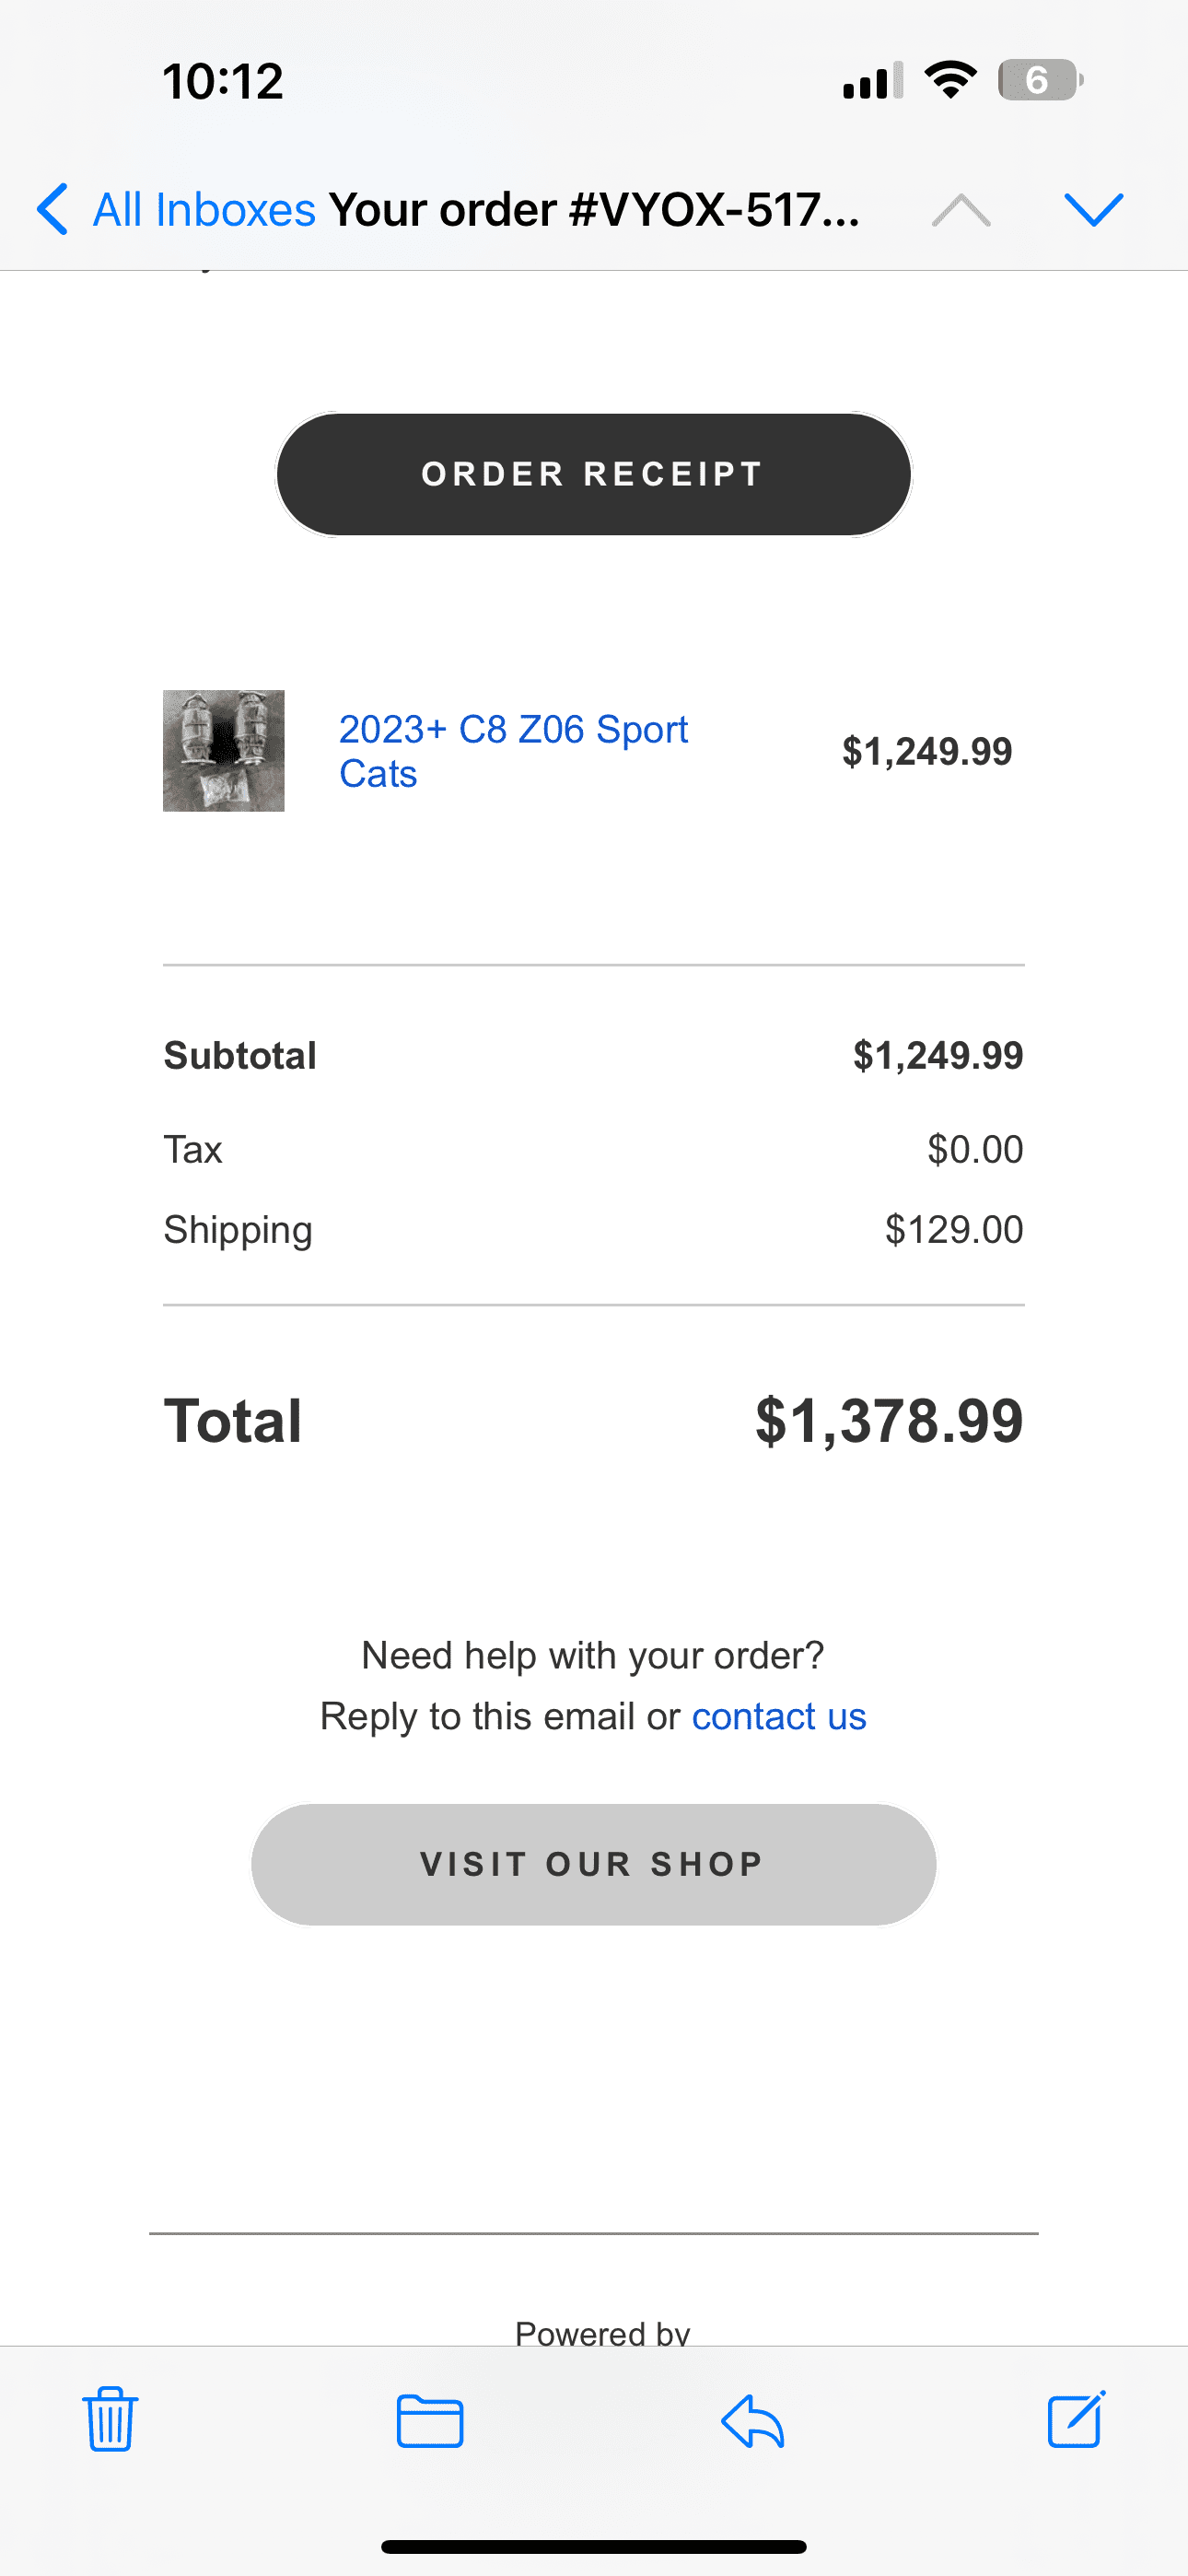1188x2576 pixels.
Task: Tap the reply arrow icon
Action: (752, 2421)
